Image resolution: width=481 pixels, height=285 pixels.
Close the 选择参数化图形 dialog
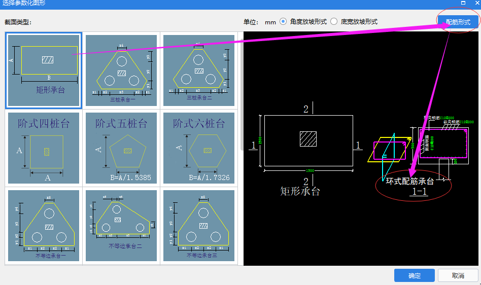[x=477, y=3]
